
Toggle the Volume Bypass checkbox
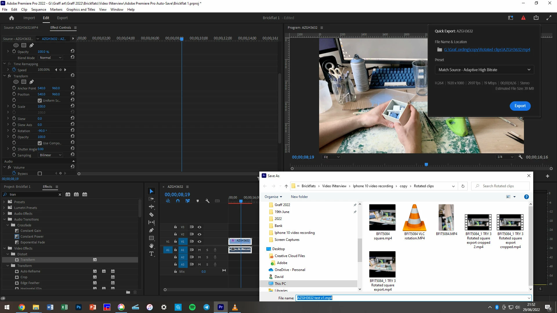pos(40,174)
